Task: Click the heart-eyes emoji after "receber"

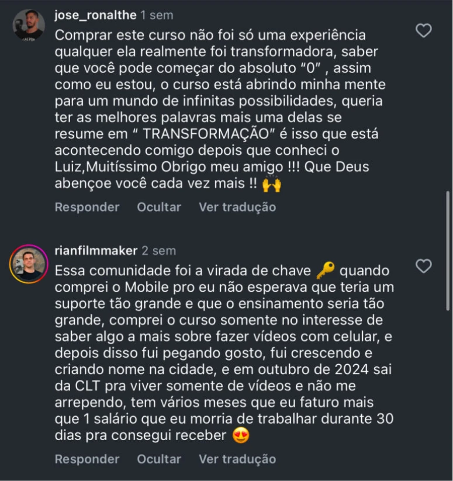Action: pos(240,435)
